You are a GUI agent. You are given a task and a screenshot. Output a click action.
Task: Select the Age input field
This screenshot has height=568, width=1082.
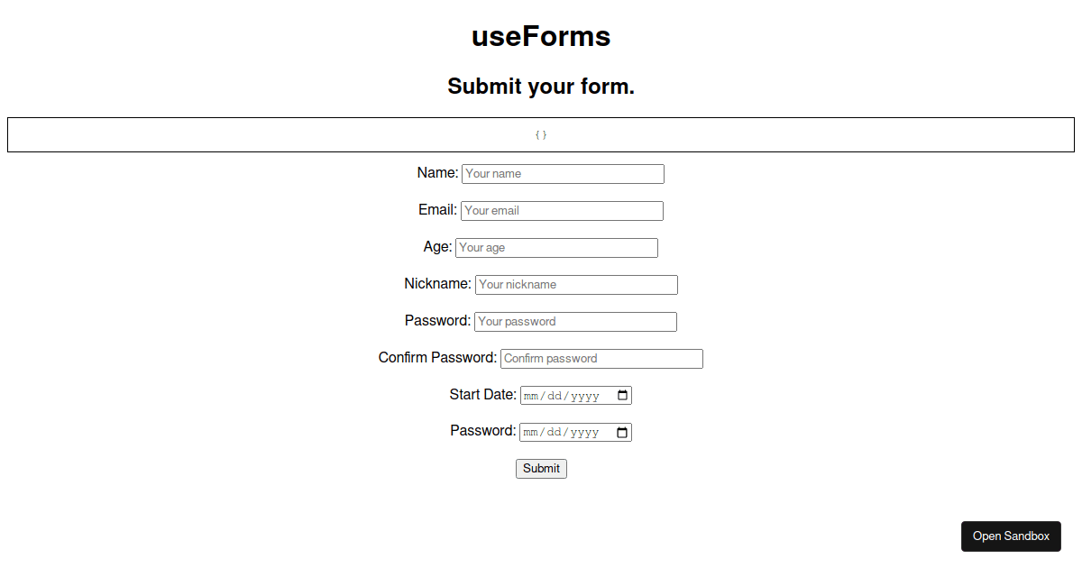556,248
